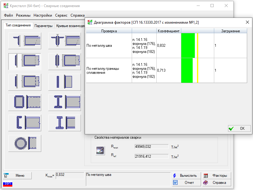253x190 pixels.
Task: Select the single angle weld joint type
Action: pyautogui.click(x=24, y=41)
